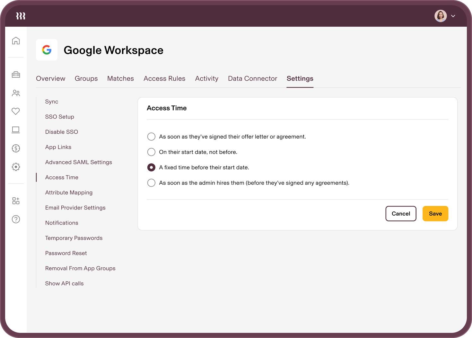
Task: Open Attribute Mapping settings section
Action: (x=69, y=192)
